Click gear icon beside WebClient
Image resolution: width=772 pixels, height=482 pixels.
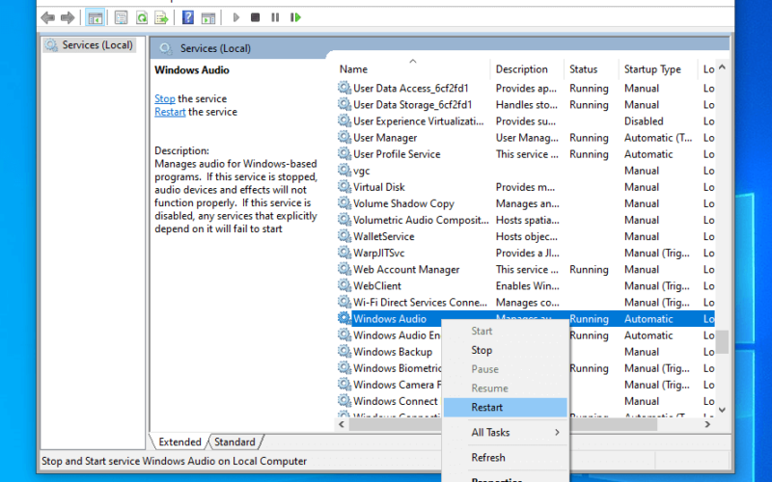(x=345, y=285)
